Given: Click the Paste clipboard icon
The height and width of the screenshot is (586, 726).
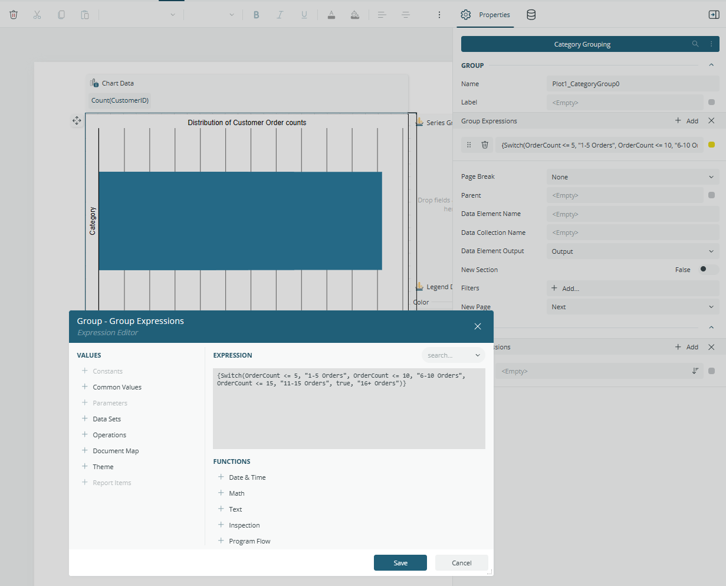Looking at the screenshot, I should [x=85, y=15].
